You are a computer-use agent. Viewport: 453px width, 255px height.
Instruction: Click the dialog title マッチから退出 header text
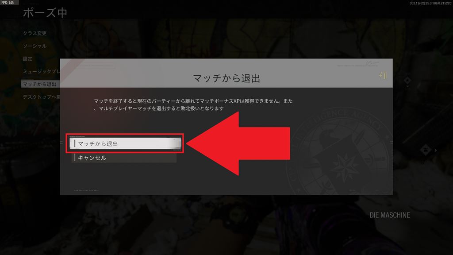pyautogui.click(x=226, y=78)
